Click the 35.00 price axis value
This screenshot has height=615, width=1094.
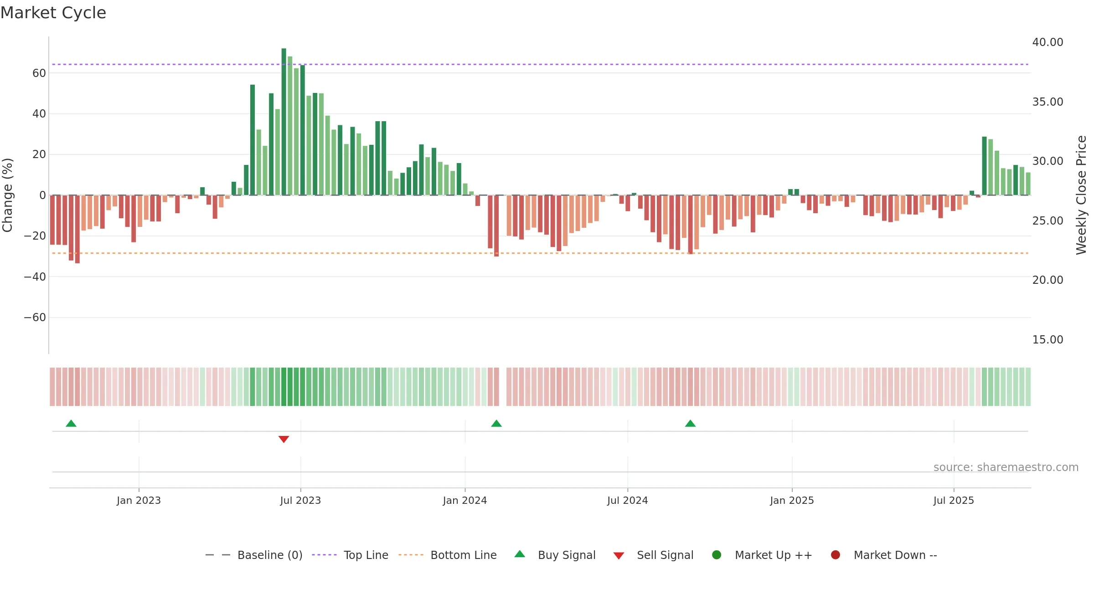tap(1048, 102)
